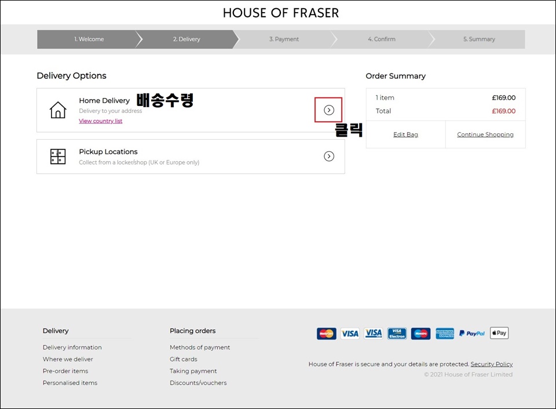Select the Pickup Locations option title
The image size is (556, 409).
point(108,152)
